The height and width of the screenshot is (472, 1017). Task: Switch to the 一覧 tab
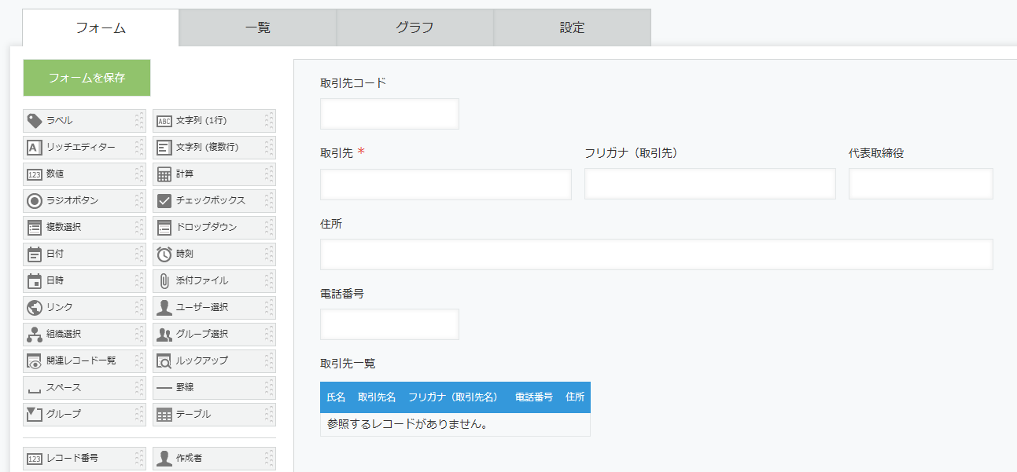pyautogui.click(x=258, y=28)
